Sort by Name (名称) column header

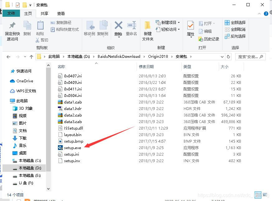click(x=61, y=67)
